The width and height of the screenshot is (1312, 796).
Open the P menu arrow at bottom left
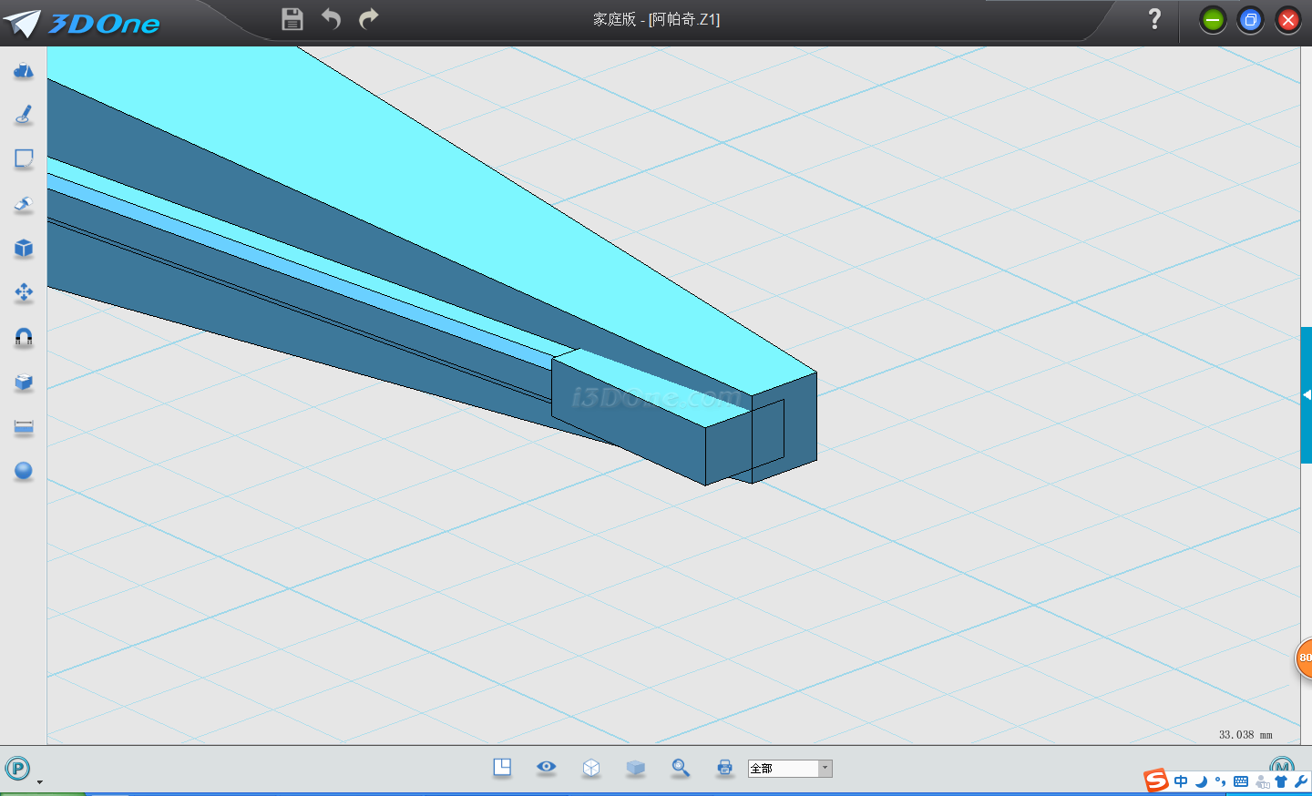point(39,781)
